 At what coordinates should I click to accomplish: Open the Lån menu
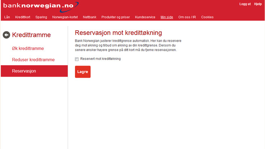pyautogui.click(x=7, y=17)
